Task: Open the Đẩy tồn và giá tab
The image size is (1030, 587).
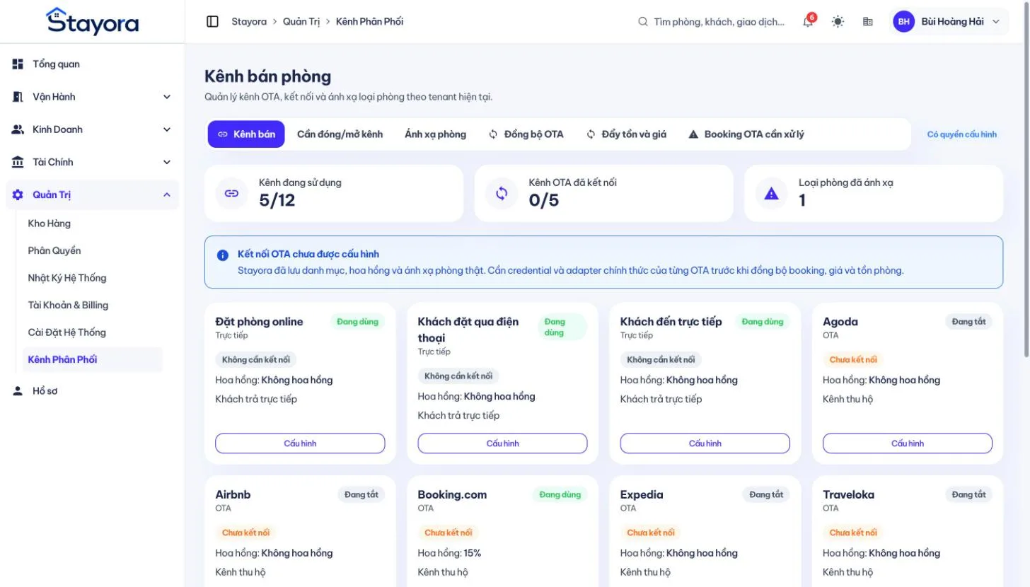Action: (626, 134)
